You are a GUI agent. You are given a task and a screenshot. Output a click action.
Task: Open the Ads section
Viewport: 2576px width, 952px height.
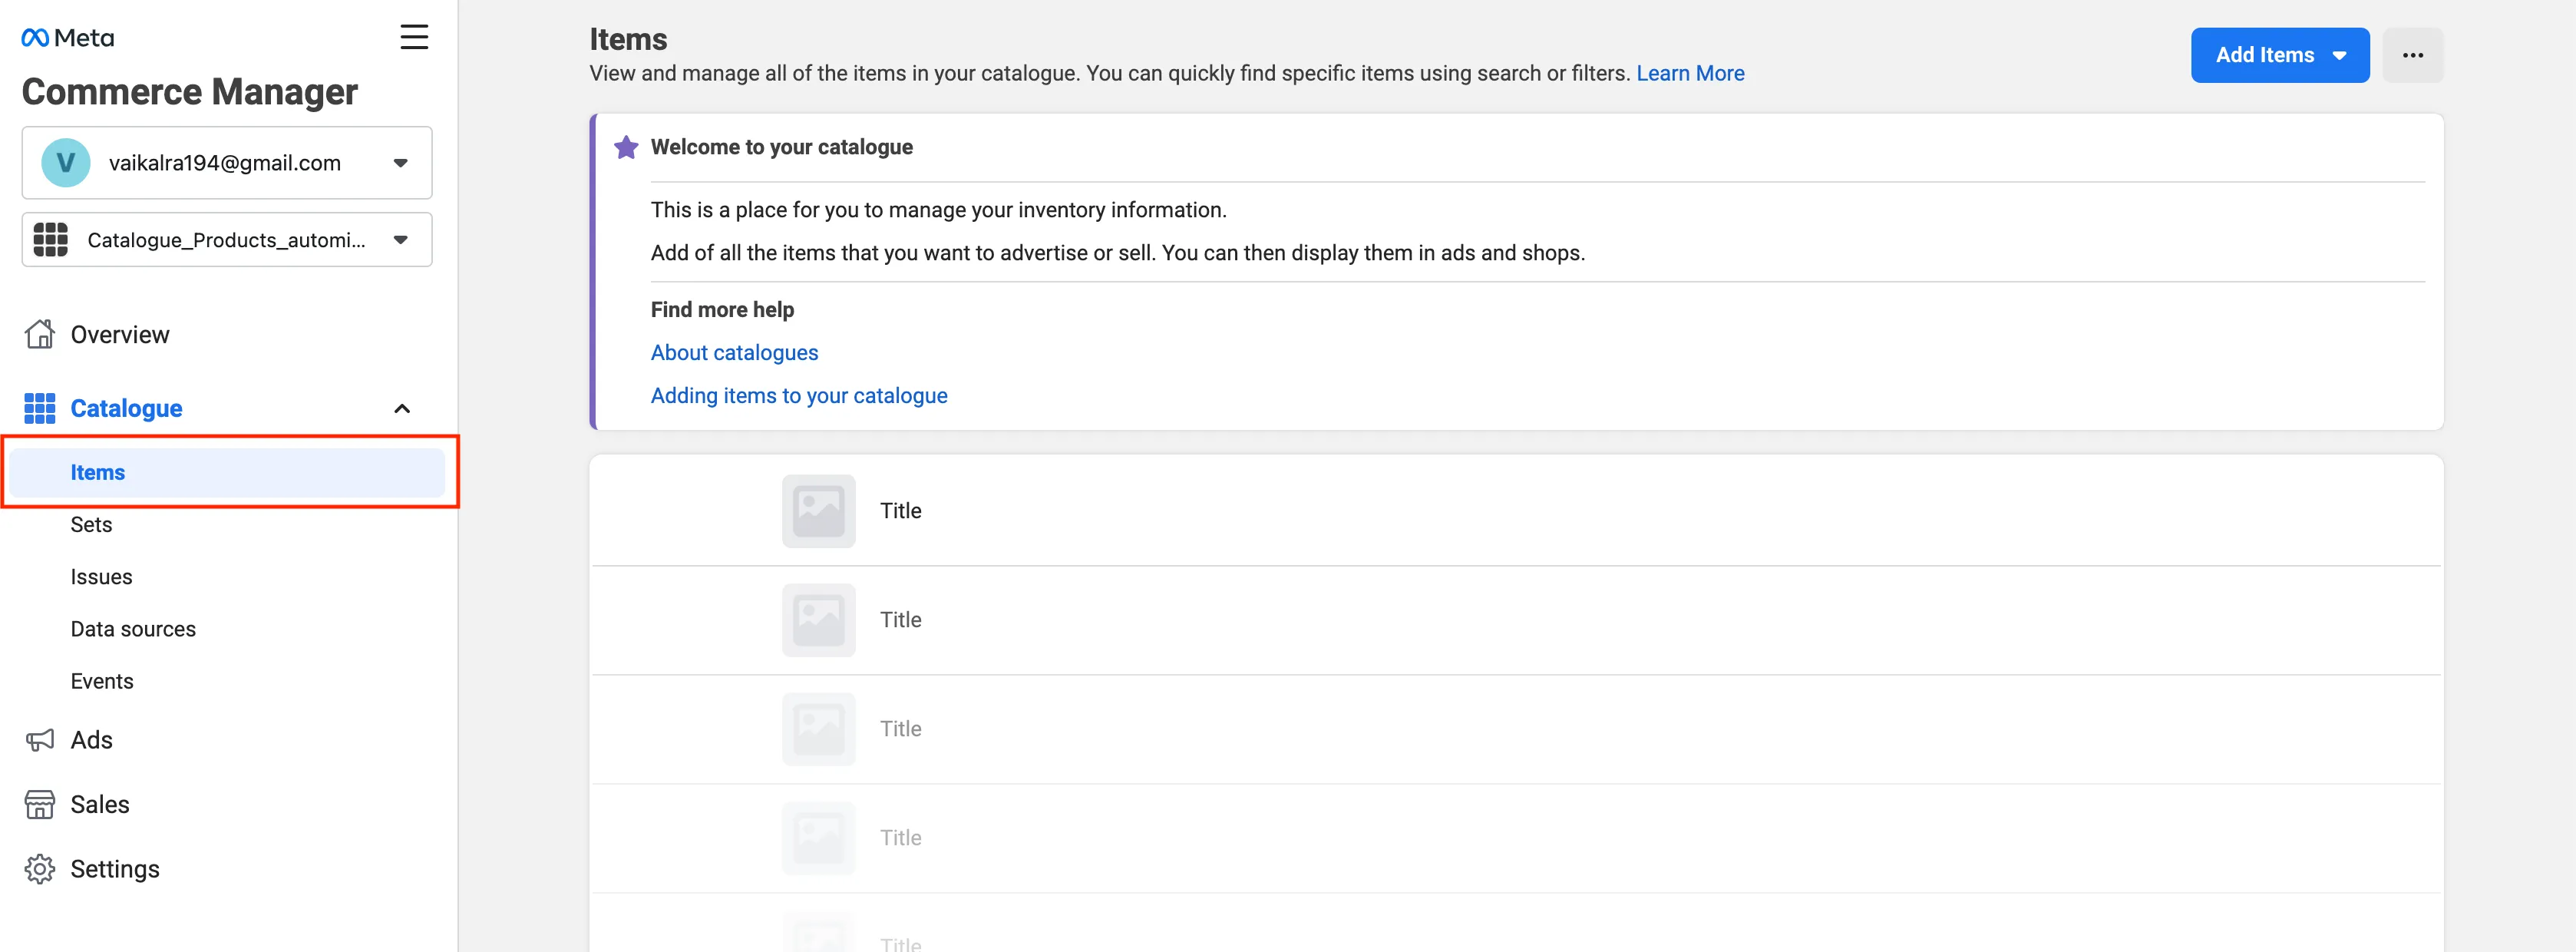(91, 740)
